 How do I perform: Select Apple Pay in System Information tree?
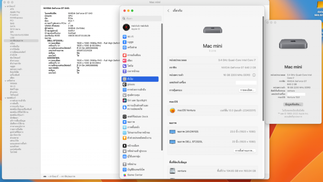coord(15,12)
